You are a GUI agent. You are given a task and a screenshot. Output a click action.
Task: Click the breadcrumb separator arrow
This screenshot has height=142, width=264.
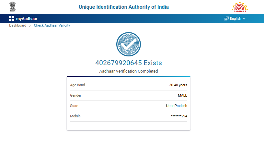point(30,26)
